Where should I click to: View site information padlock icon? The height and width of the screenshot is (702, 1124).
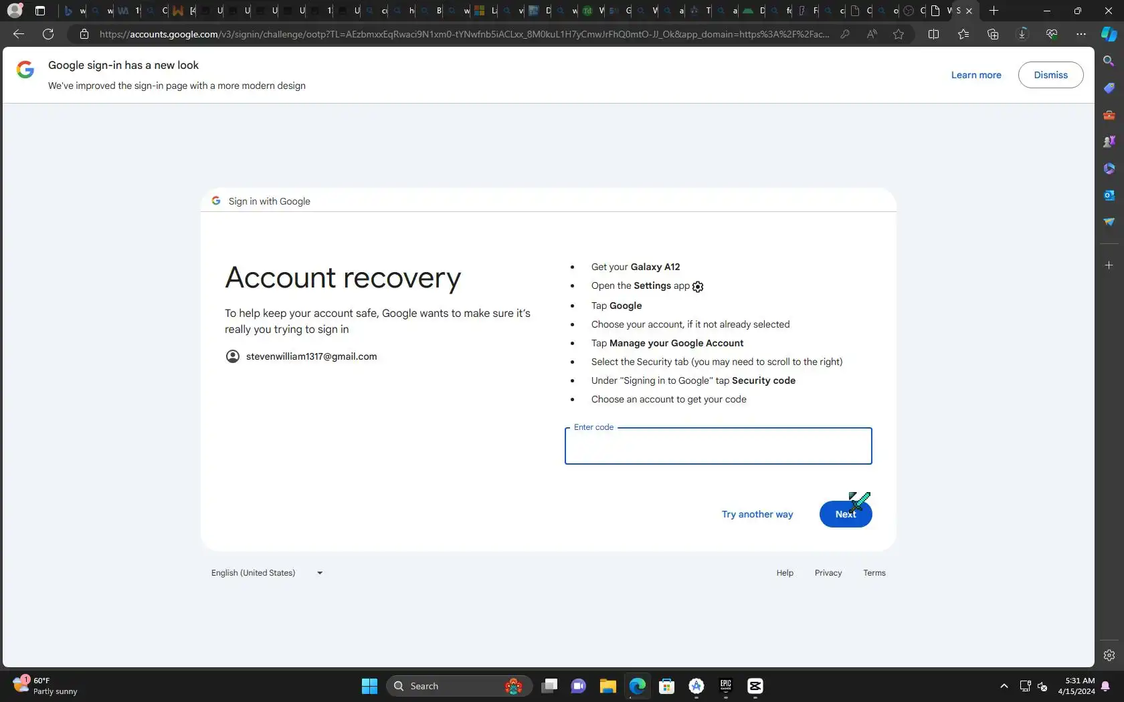84,34
